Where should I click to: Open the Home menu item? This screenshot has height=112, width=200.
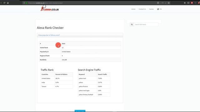[x=133, y=9]
